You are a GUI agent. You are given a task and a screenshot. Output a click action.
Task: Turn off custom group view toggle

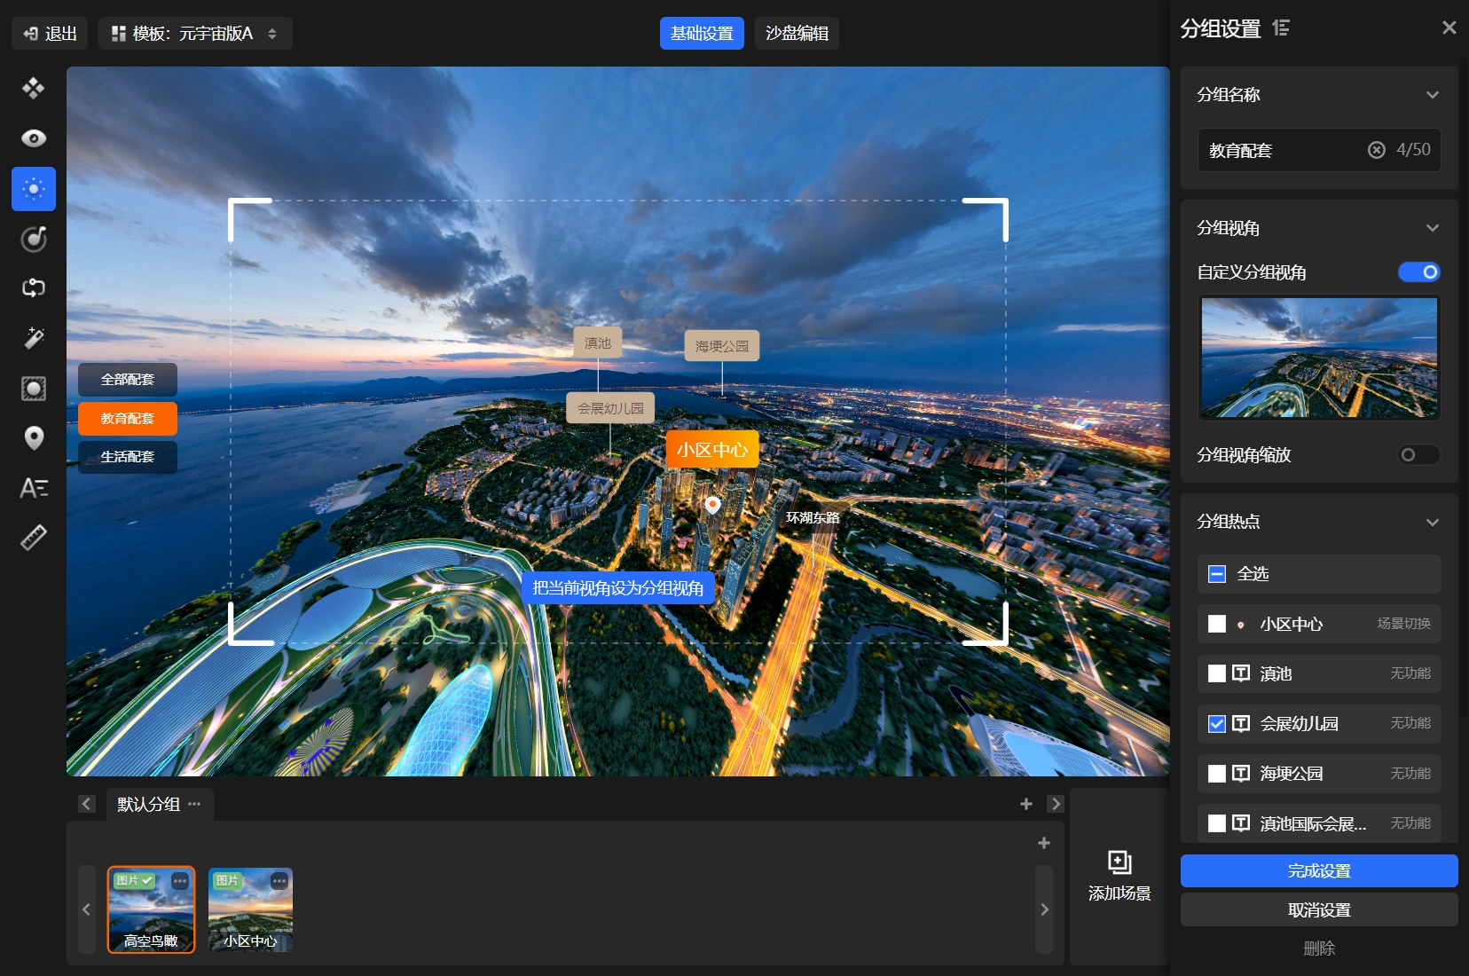pos(1418,272)
